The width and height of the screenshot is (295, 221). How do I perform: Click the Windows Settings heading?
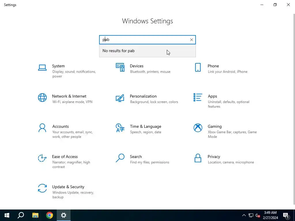pos(147,21)
